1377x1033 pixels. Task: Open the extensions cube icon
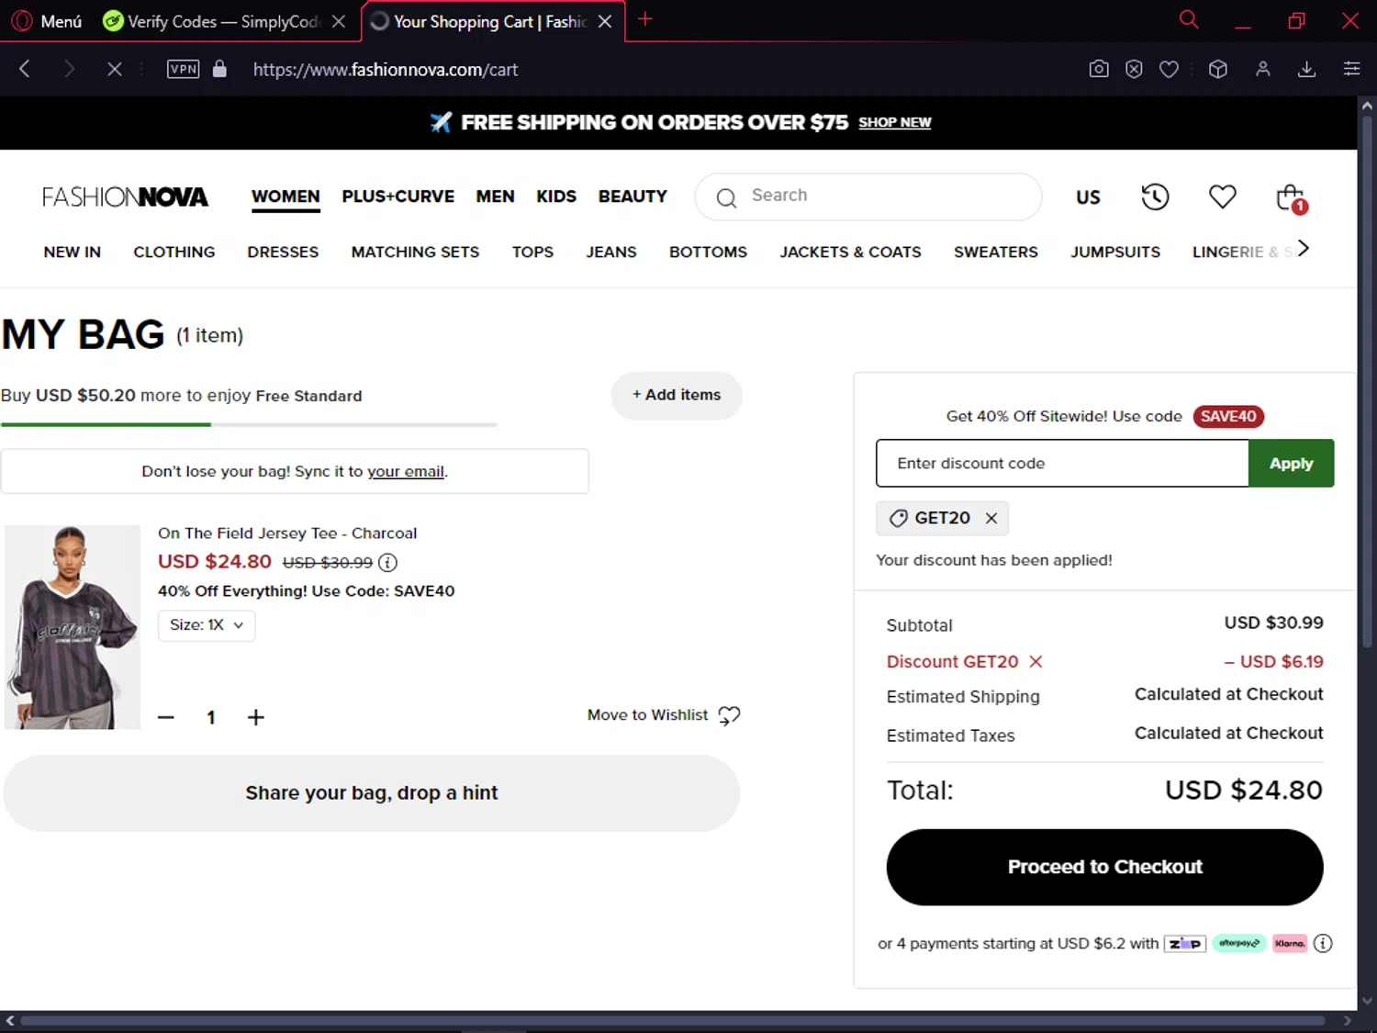click(1218, 69)
